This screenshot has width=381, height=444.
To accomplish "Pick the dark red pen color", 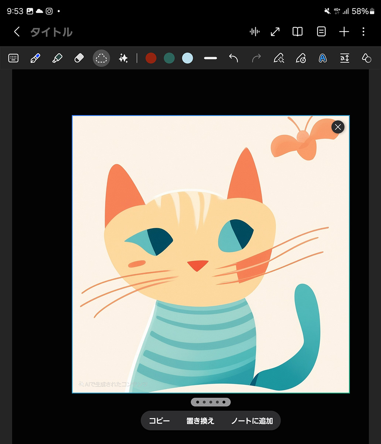I will tap(151, 58).
